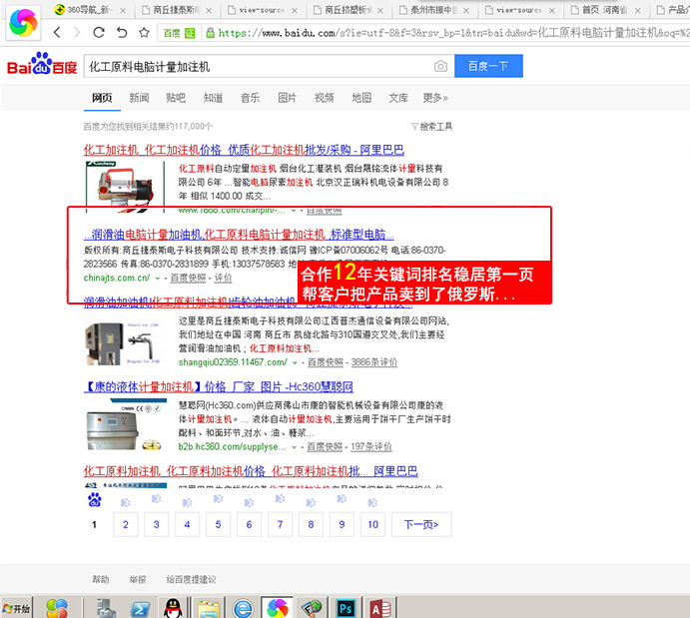Open the file explorer folder taskbar icon
Image resolution: width=690 pixels, height=618 pixels.
pos(209,609)
